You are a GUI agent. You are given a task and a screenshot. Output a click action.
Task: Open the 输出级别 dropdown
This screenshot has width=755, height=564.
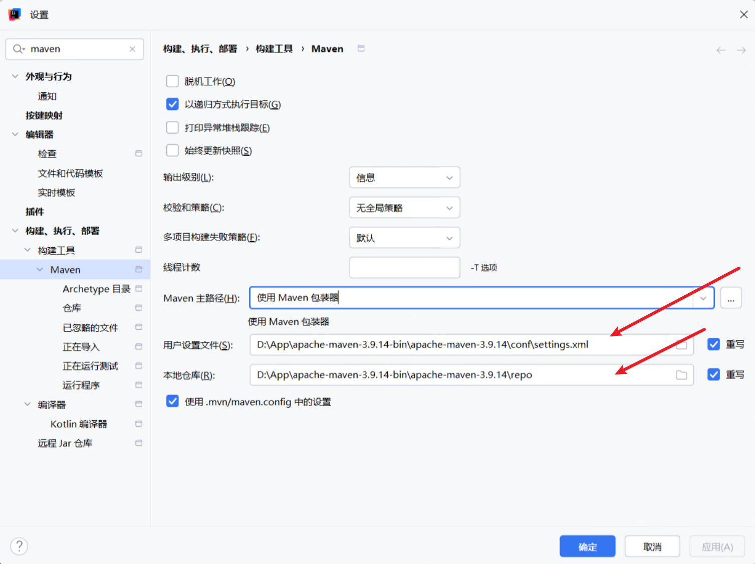coord(404,177)
